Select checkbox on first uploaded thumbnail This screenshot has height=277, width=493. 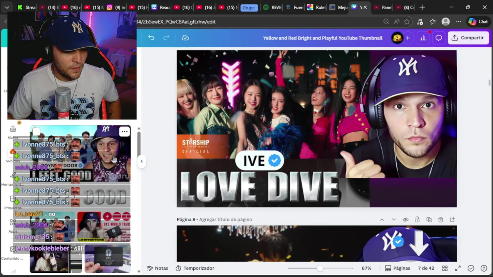36,132
